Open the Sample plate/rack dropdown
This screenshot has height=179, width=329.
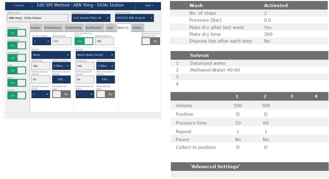[x=91, y=18]
